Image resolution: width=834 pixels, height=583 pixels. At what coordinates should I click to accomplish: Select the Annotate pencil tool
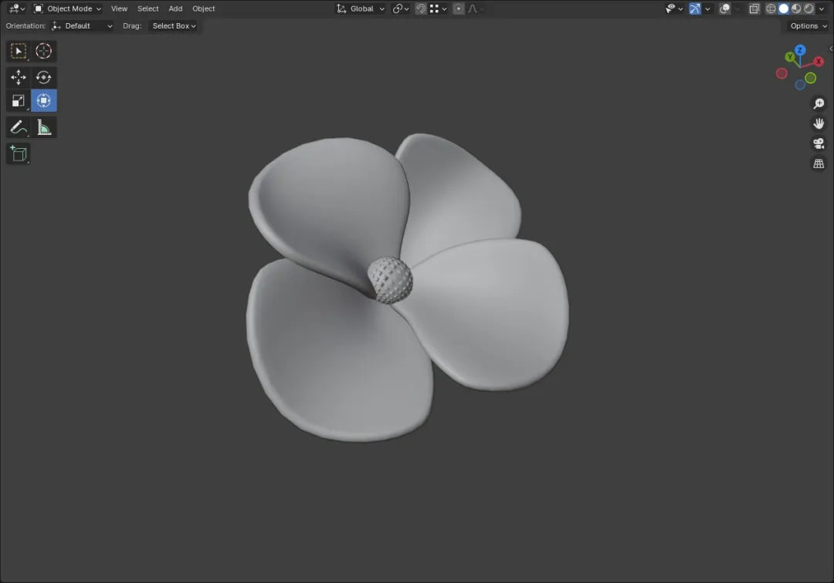click(18, 127)
